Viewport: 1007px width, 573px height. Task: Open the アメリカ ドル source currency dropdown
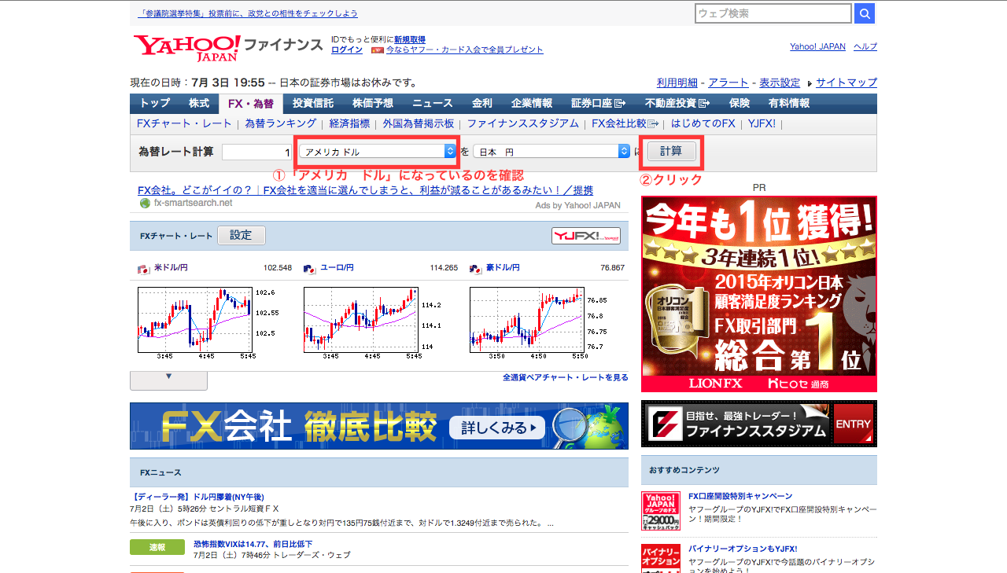378,152
